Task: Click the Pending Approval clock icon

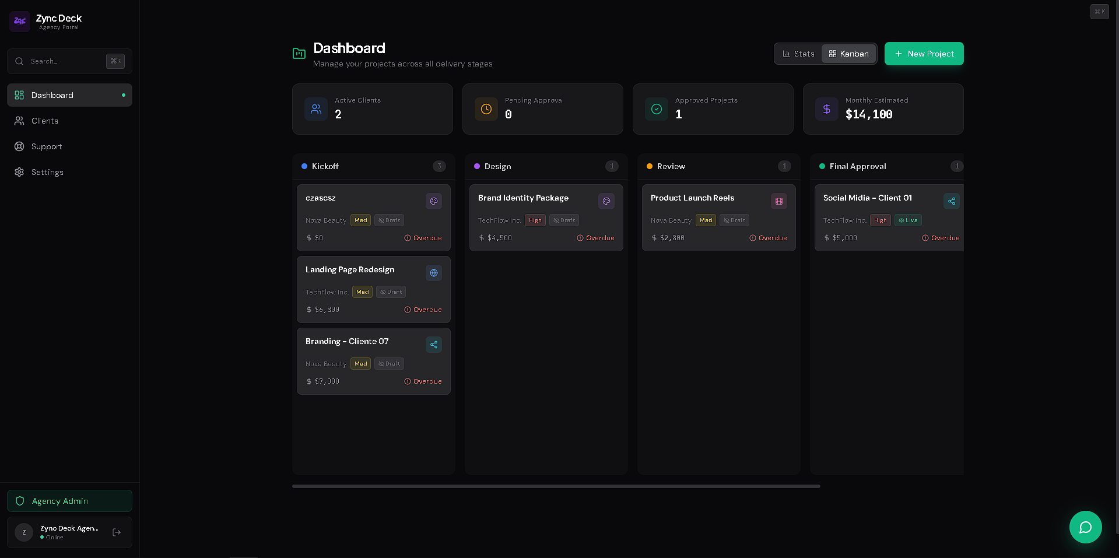Action: point(486,109)
